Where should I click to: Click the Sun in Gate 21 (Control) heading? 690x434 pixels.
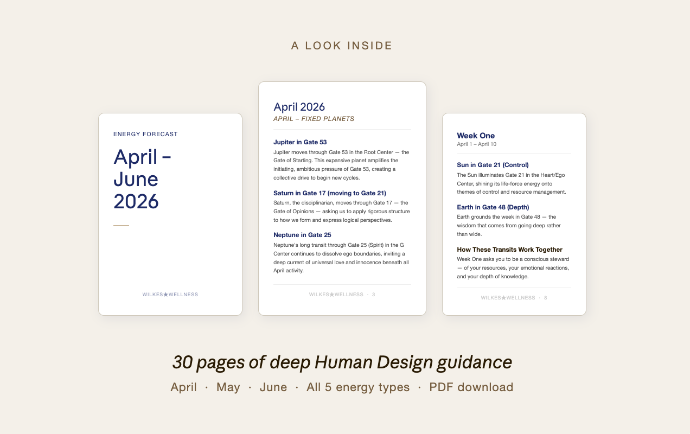pyautogui.click(x=493, y=165)
